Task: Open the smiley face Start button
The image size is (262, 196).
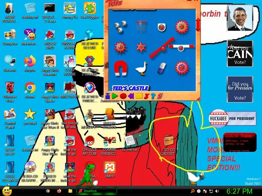Action: tap(7, 191)
